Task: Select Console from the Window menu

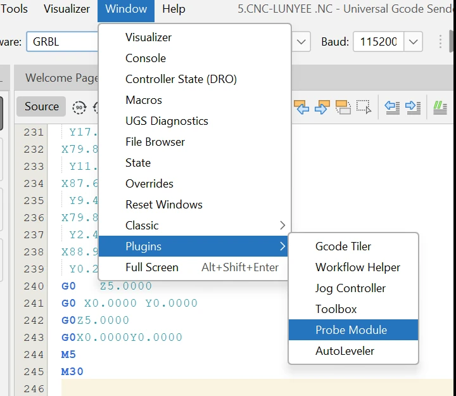Action: 194,58
